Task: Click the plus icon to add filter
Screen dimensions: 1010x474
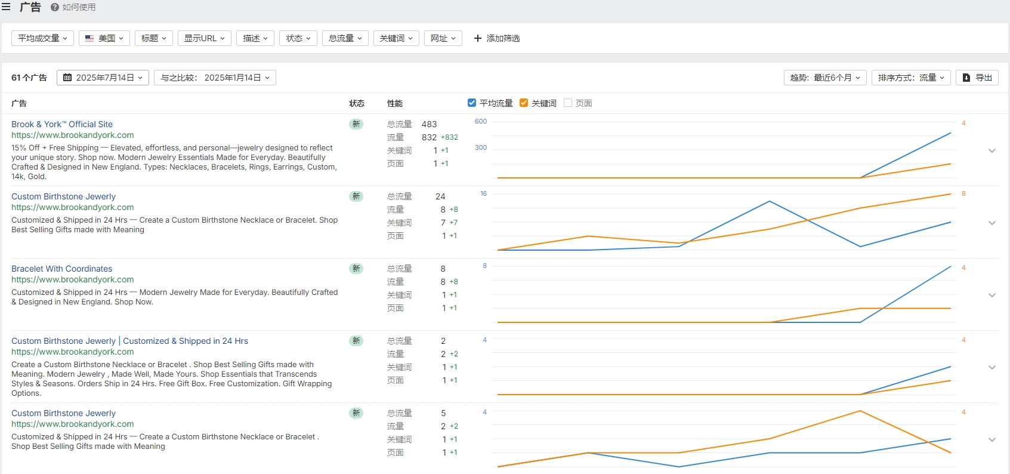Action: (477, 38)
